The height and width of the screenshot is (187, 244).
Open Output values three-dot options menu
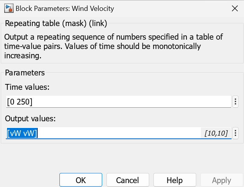point(235,133)
